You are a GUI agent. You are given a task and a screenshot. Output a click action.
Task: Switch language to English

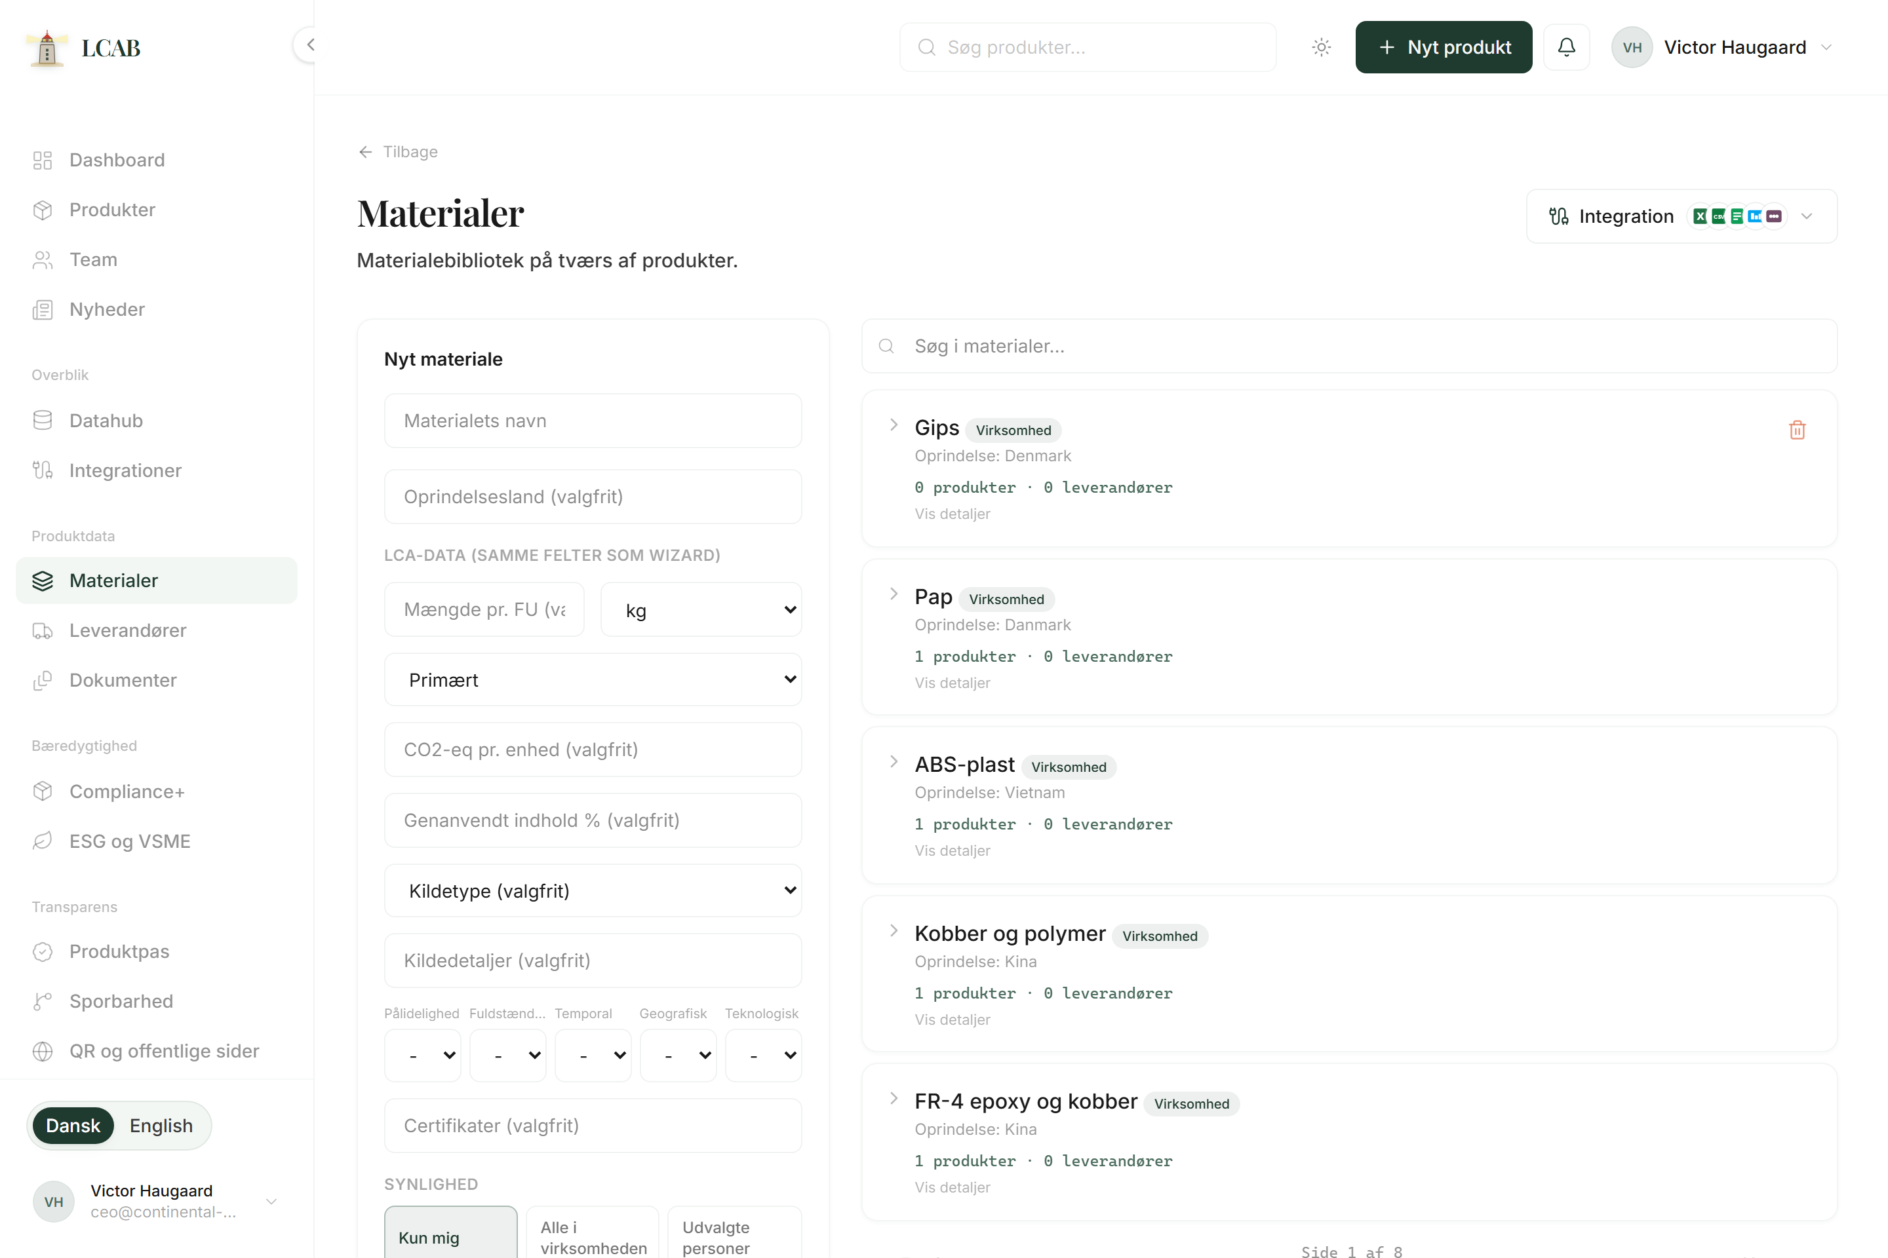coord(161,1126)
